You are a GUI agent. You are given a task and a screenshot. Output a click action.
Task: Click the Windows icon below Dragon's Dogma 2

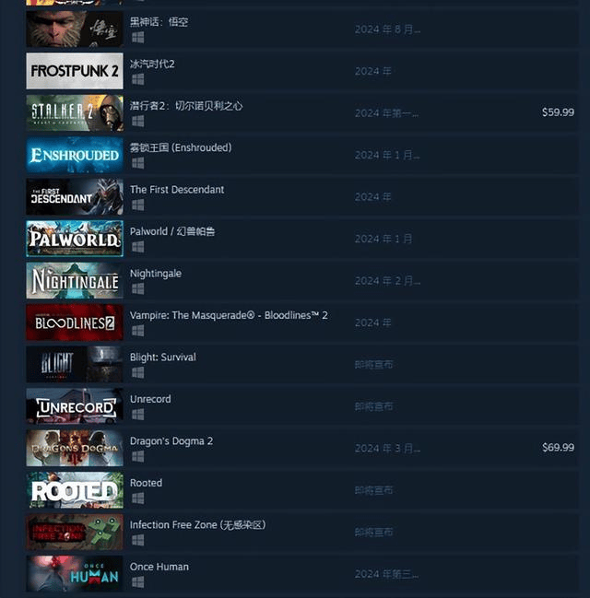tap(137, 456)
